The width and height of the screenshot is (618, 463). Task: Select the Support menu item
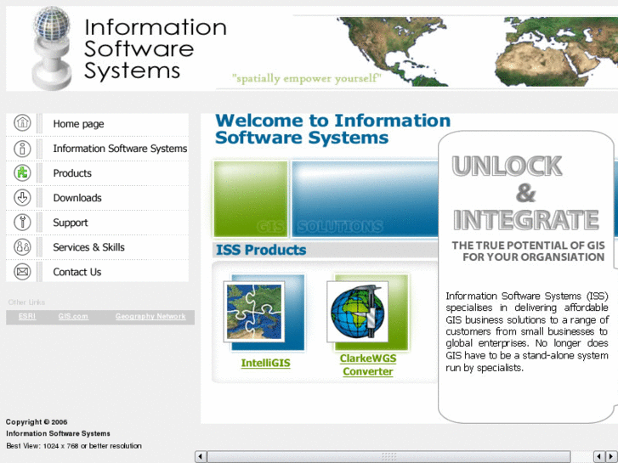click(x=71, y=223)
